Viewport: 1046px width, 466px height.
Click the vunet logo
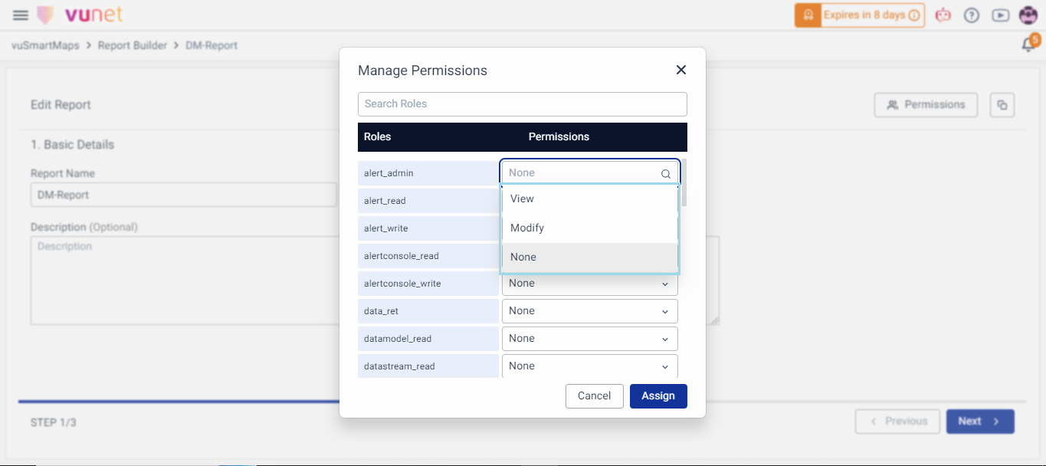click(x=80, y=15)
